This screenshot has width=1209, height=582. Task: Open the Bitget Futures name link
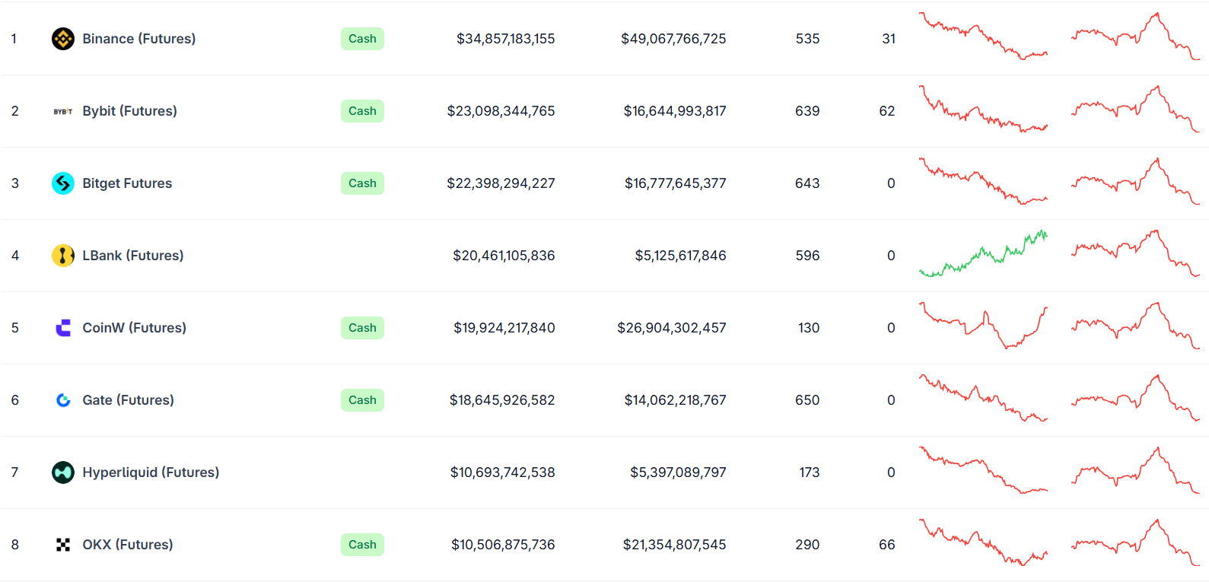coord(127,183)
